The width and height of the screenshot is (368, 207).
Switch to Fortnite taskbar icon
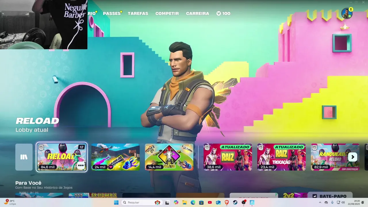tap(252, 202)
